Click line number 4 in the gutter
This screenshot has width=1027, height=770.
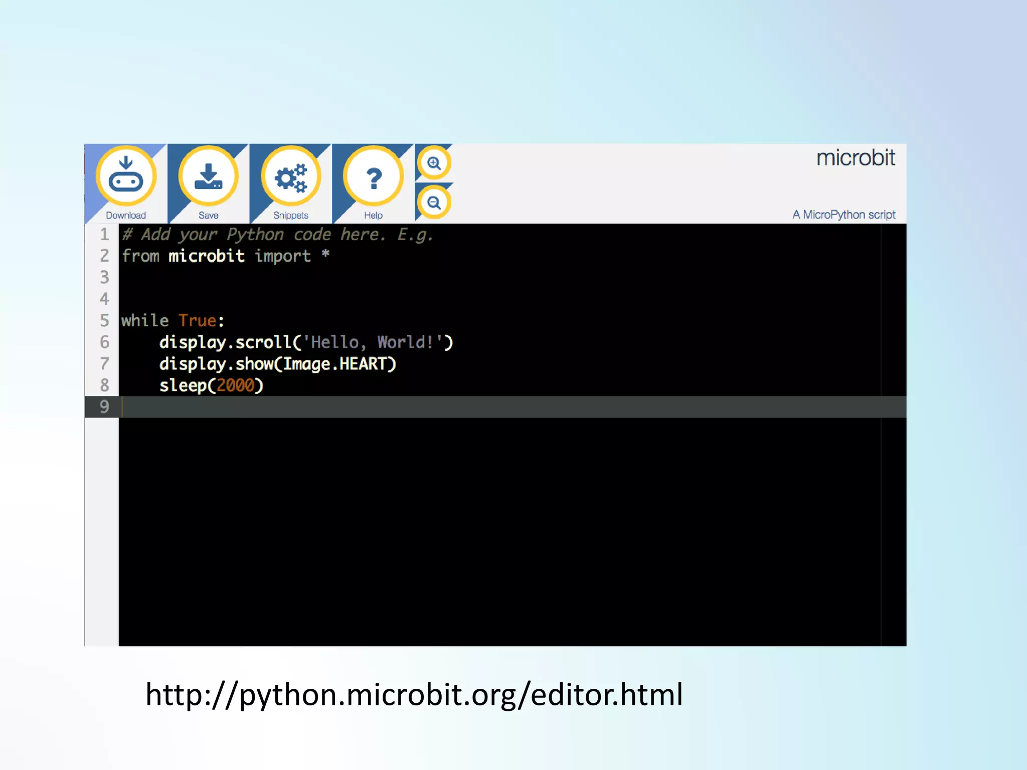click(104, 299)
